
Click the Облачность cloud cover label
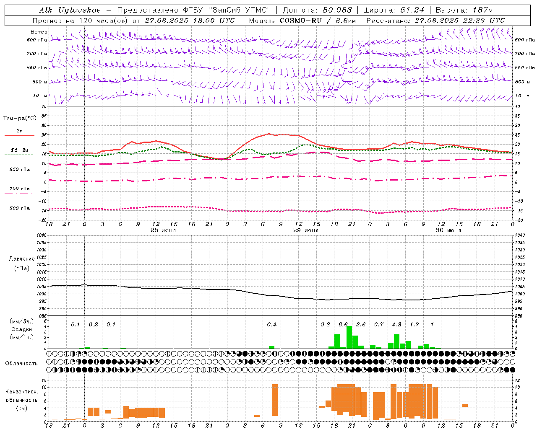click(21, 363)
